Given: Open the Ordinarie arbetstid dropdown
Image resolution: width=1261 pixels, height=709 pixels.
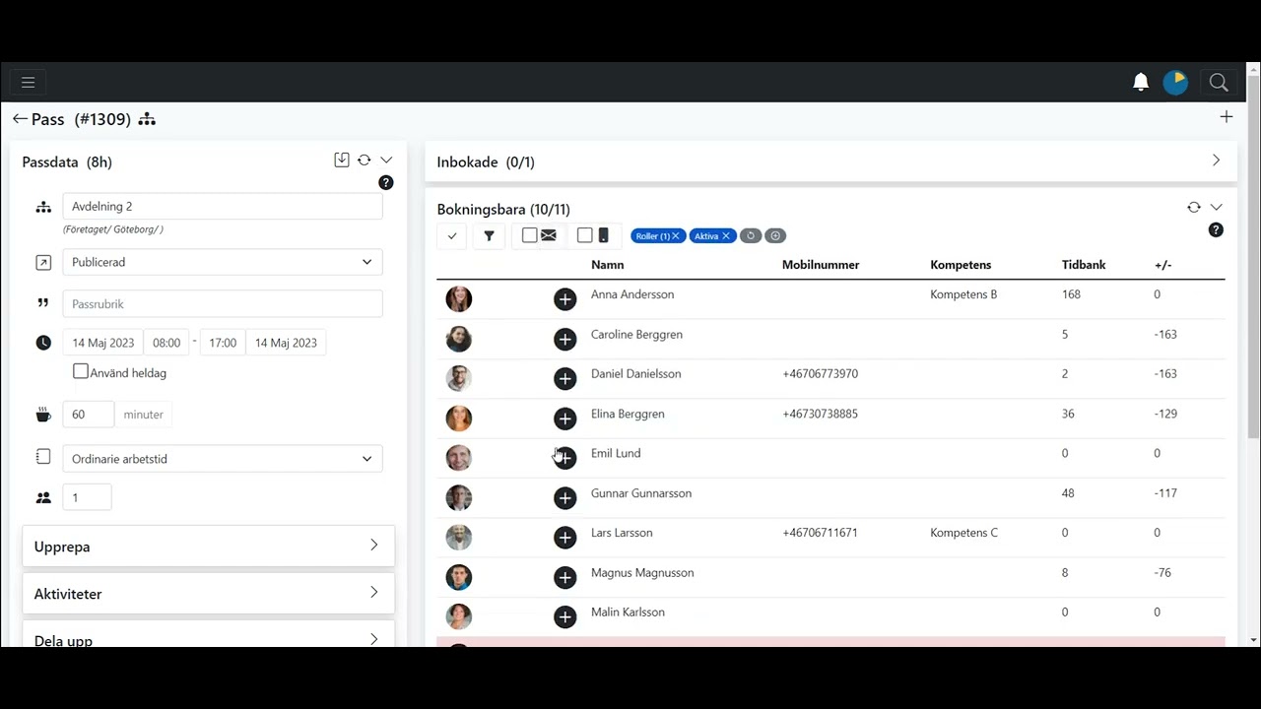Looking at the screenshot, I should [223, 459].
